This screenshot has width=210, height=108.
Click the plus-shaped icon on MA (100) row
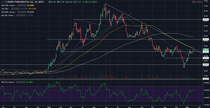coord(23,5)
